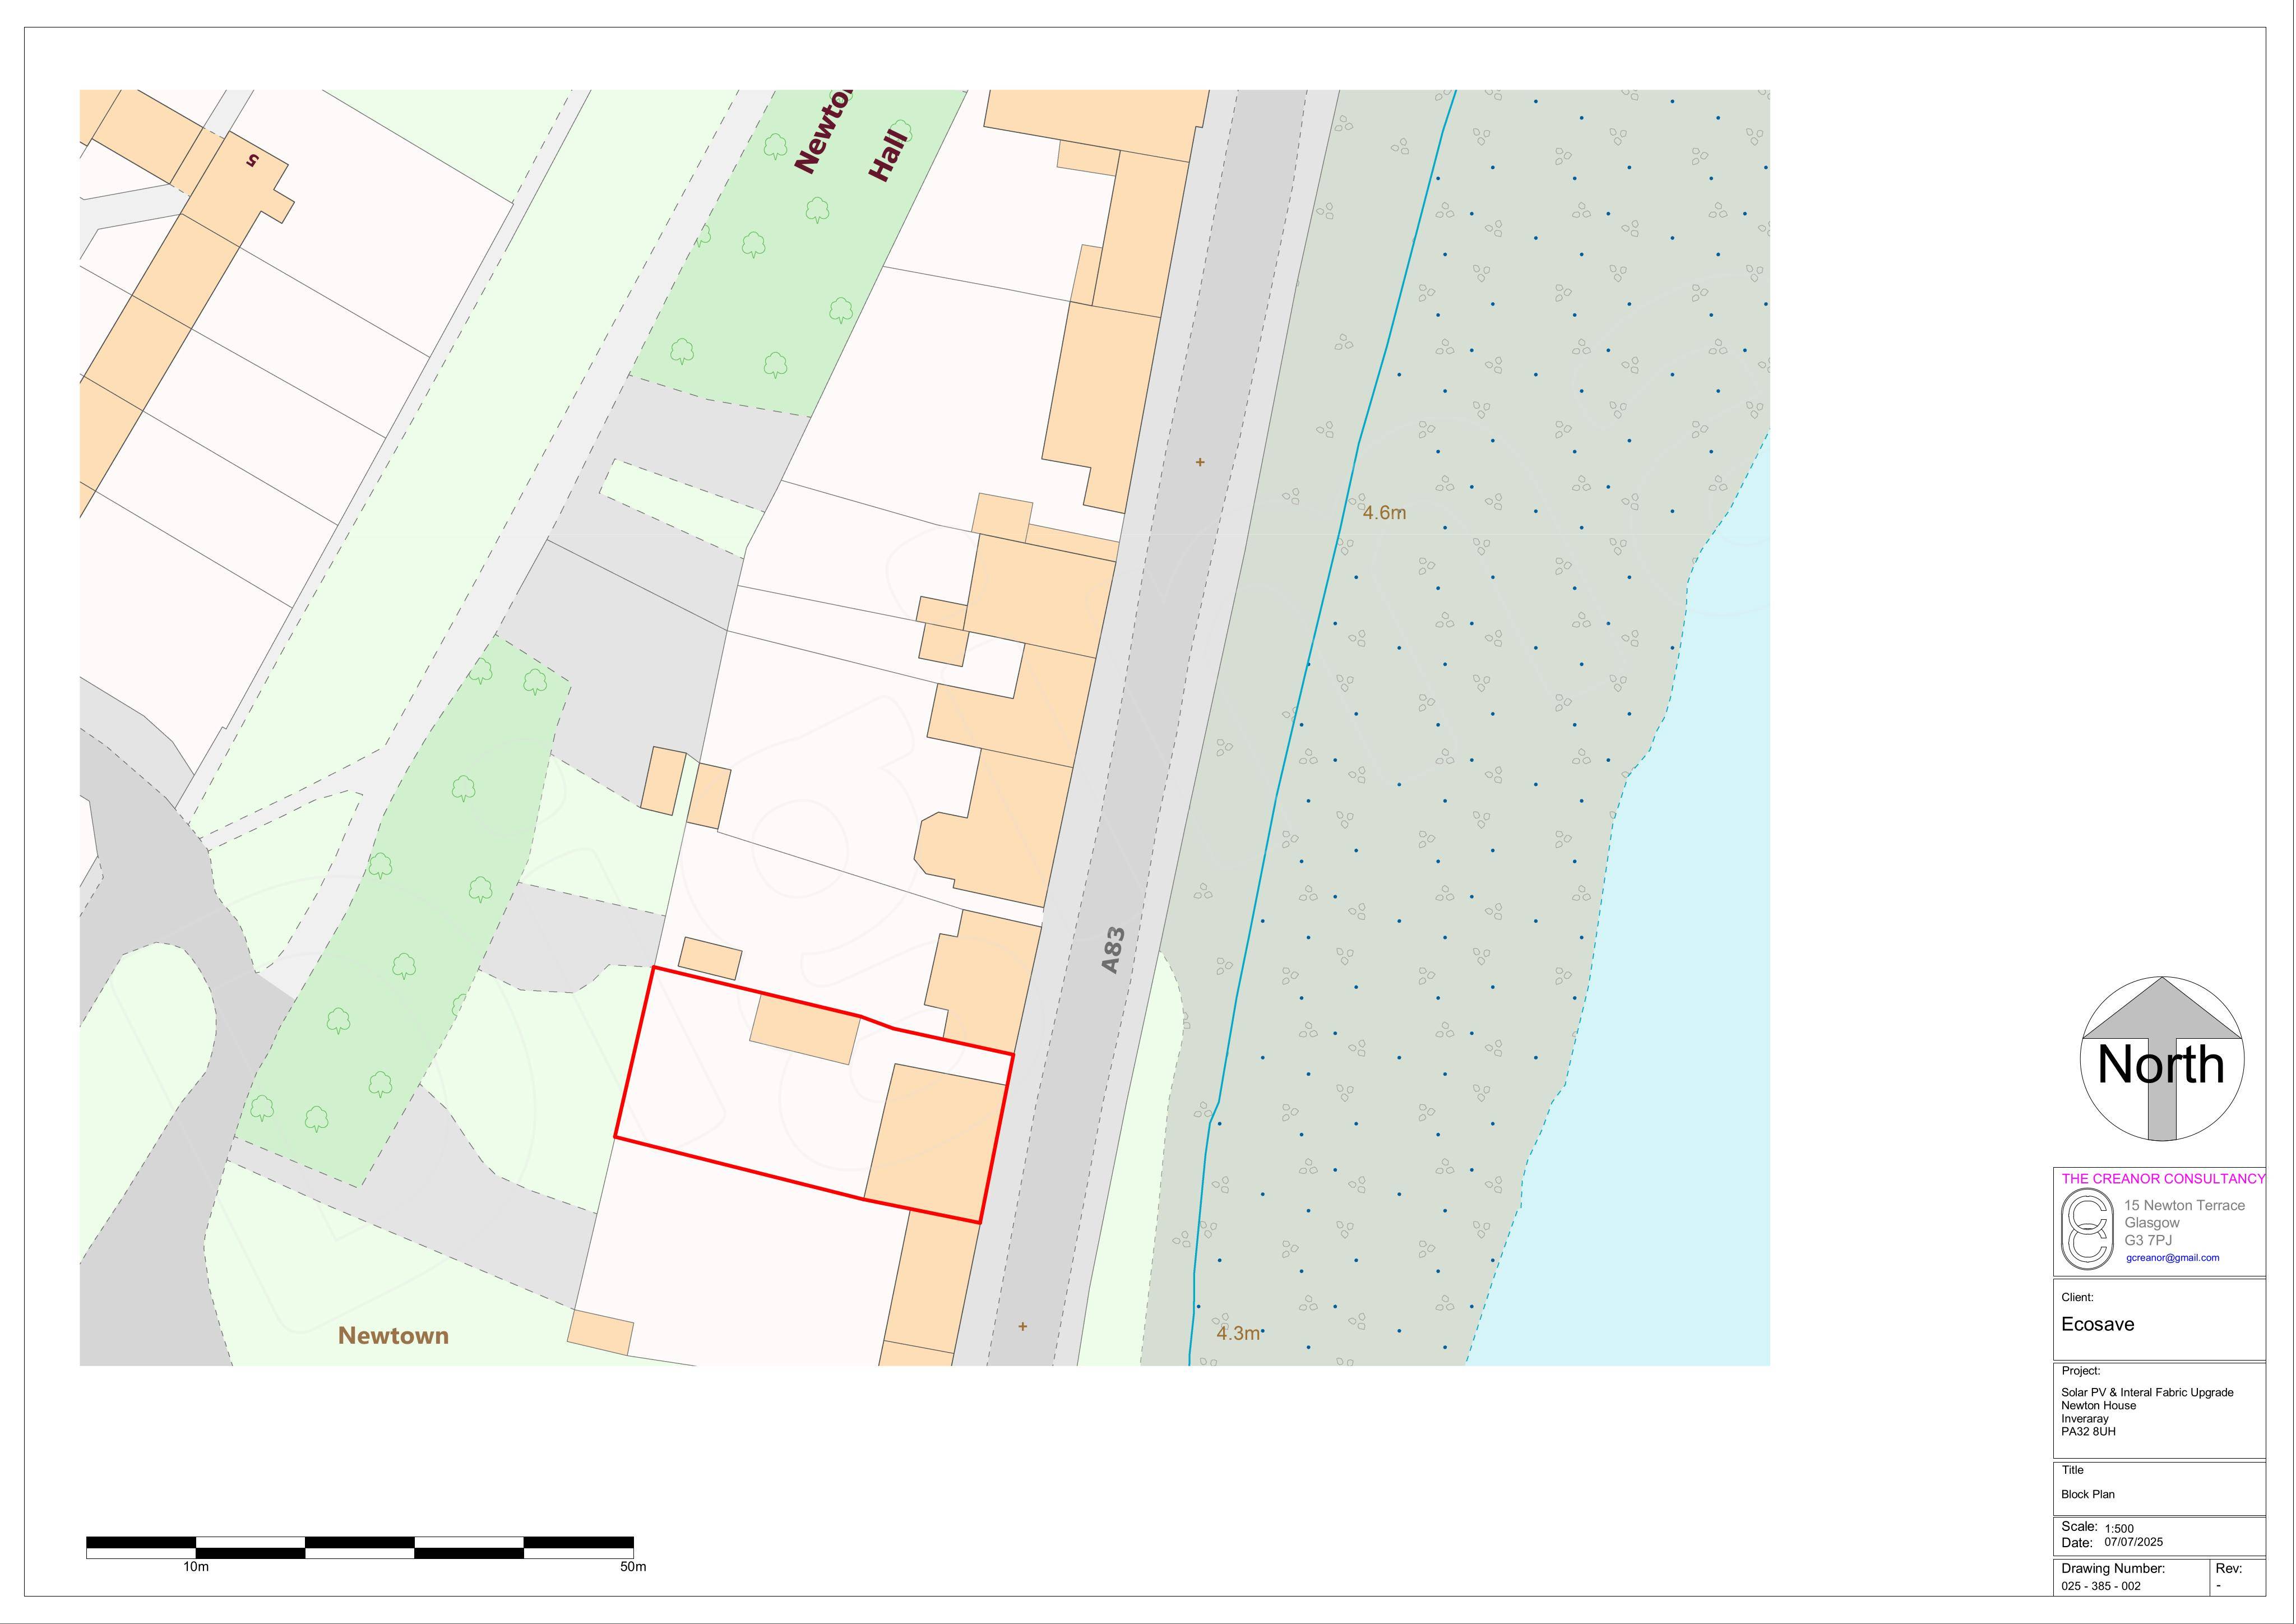Click the 'Project:' label
Image resolution: width=2296 pixels, height=1624 pixels.
tap(2081, 1371)
